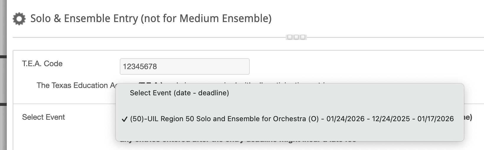The width and height of the screenshot is (484, 150).
Task: Click the bold late-fee notice below the dropdown
Action: coord(238,141)
